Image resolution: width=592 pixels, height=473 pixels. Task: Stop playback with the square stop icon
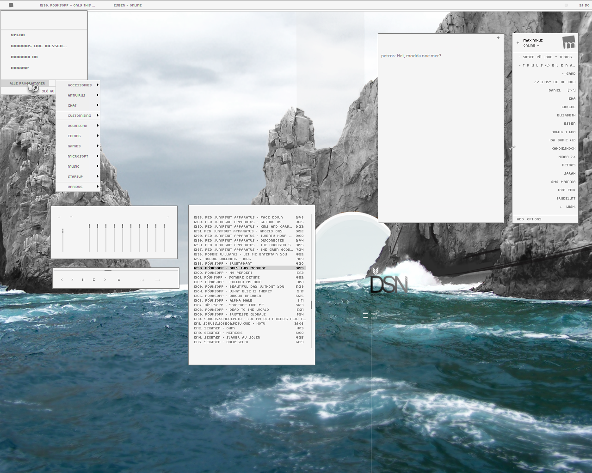[x=94, y=279]
